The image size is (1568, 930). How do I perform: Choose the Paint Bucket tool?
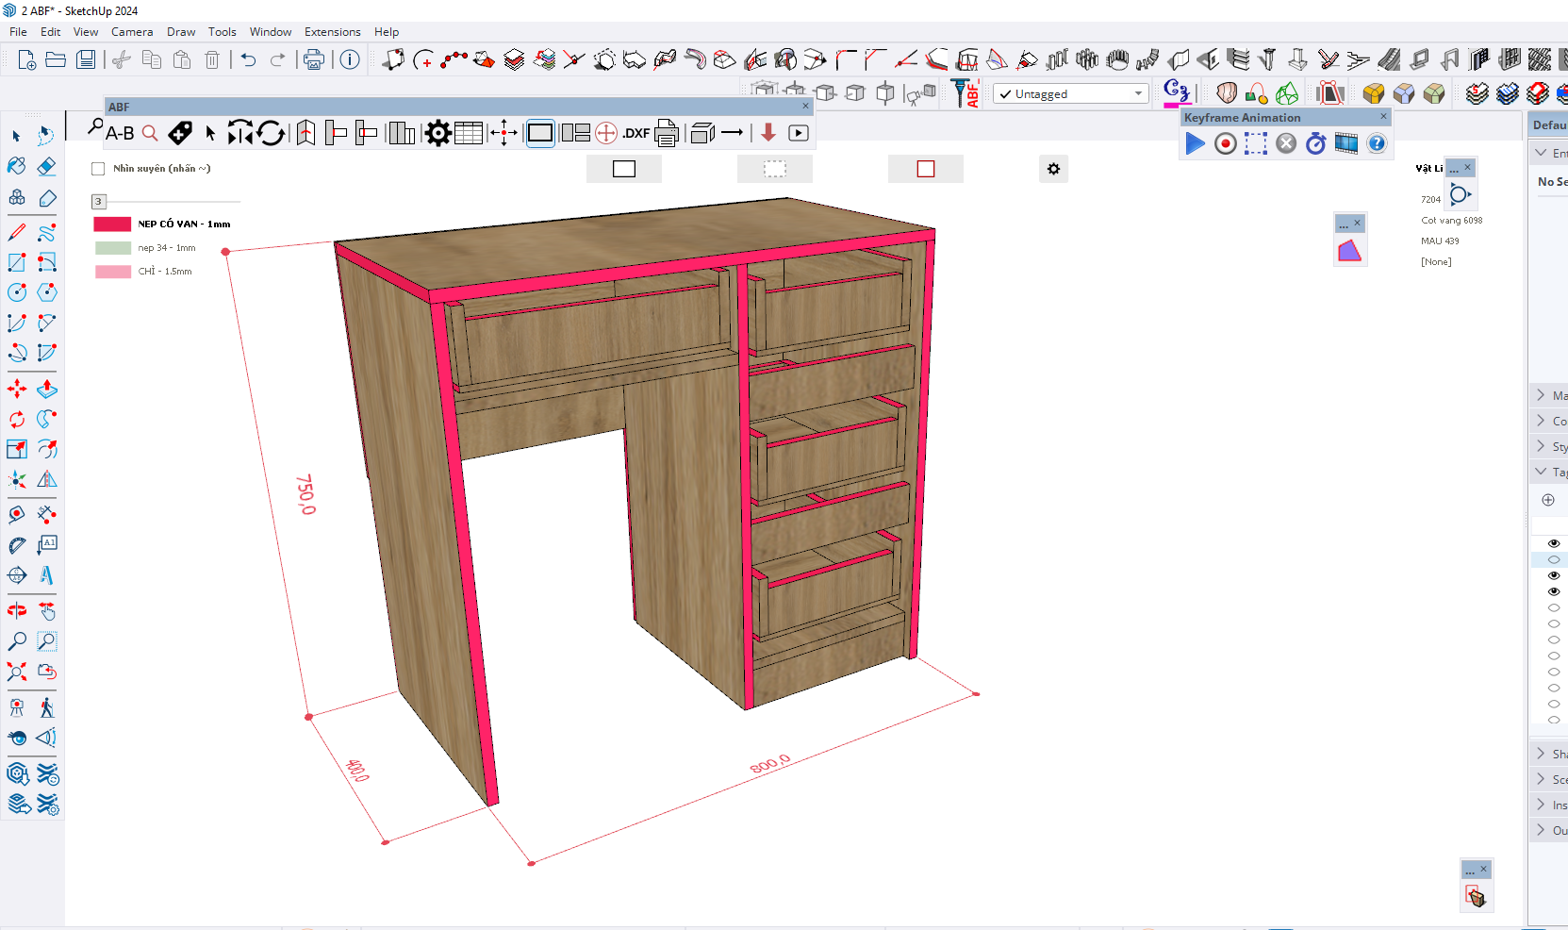(x=17, y=167)
